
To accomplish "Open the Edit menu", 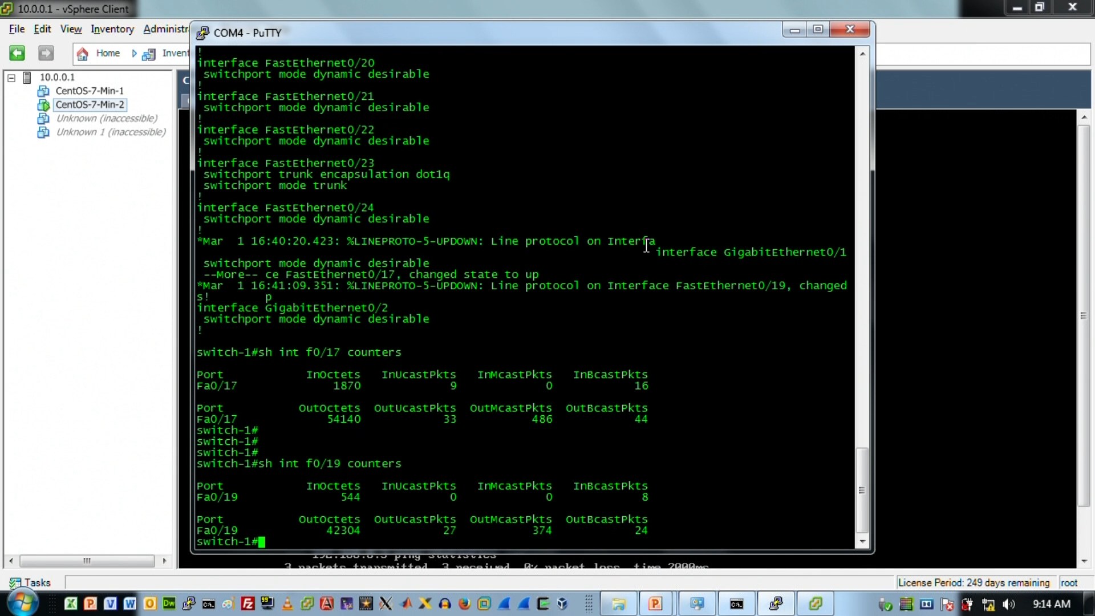I will pos(42,29).
